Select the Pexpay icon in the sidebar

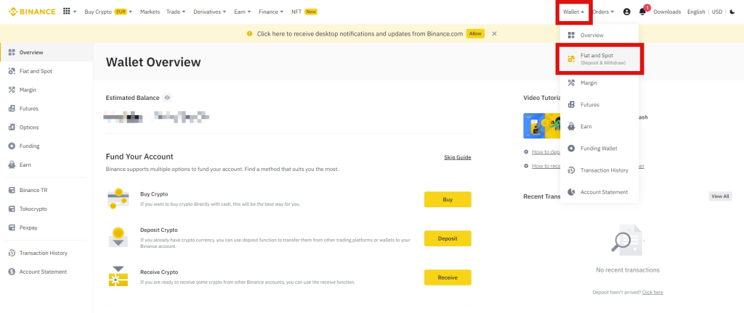[12, 228]
